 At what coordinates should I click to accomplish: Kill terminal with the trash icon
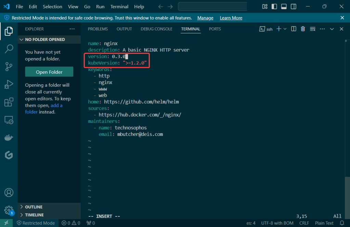point(303,29)
